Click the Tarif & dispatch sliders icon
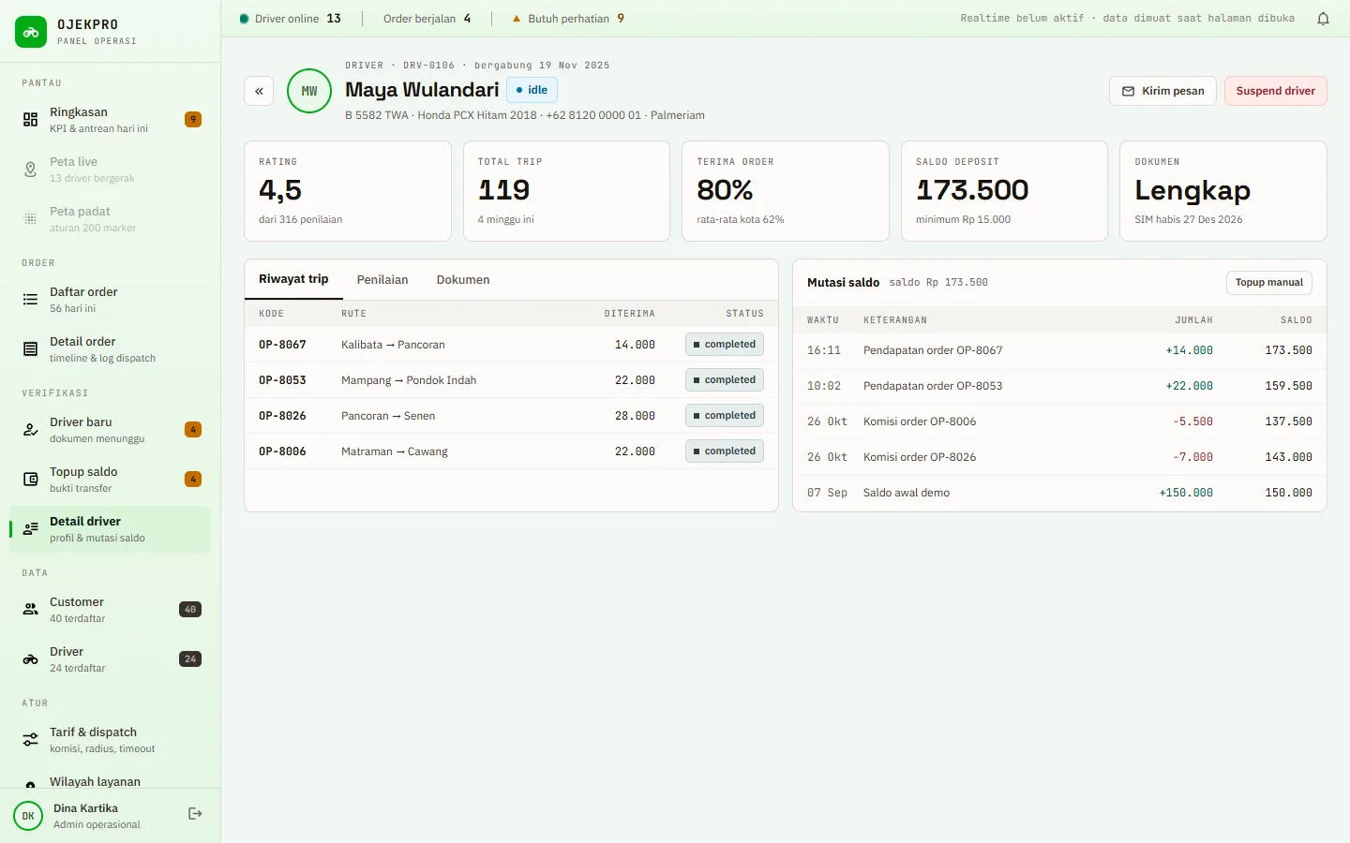 [31, 740]
